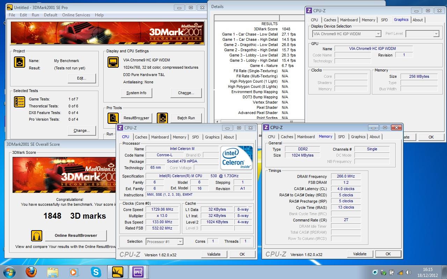Switch to Mainboard tab in CPU window
447x279 pixels.
[160, 137]
